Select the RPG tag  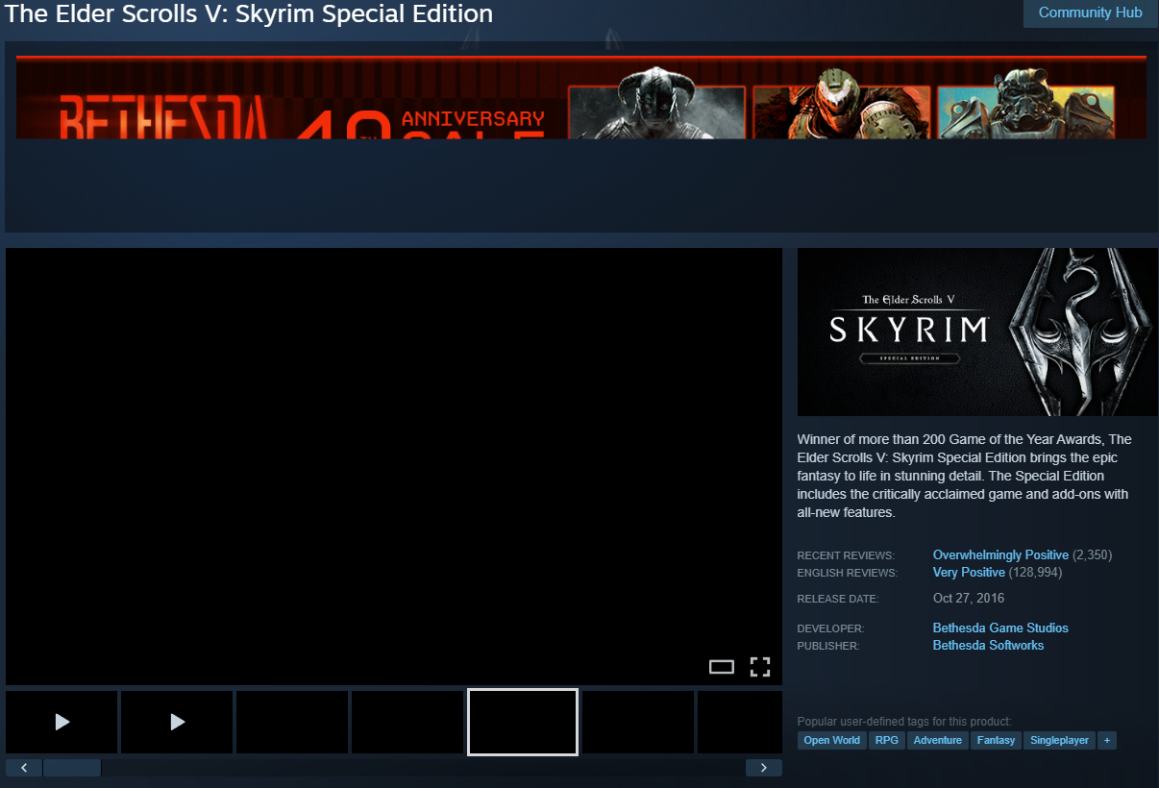point(886,741)
